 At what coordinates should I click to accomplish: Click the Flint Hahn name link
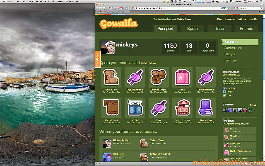(x=118, y=154)
